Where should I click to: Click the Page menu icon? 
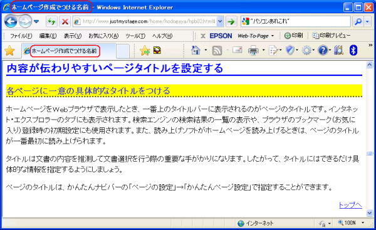pos(273,51)
